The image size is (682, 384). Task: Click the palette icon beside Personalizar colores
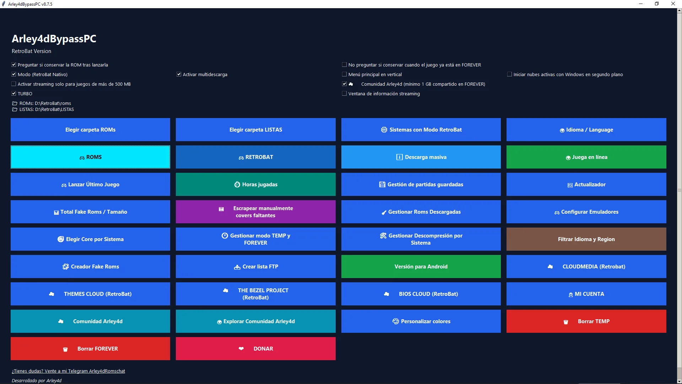[396, 321]
